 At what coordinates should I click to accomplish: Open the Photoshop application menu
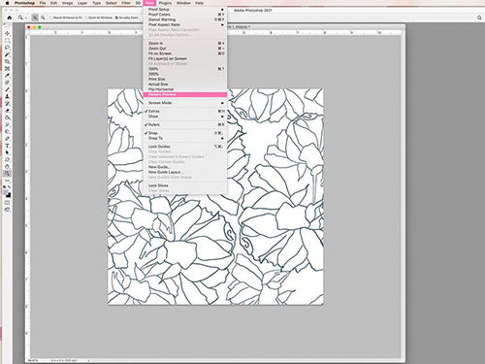pos(24,3)
